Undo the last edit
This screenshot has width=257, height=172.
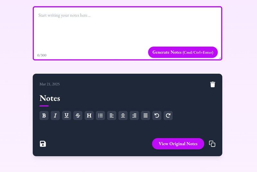157,115
